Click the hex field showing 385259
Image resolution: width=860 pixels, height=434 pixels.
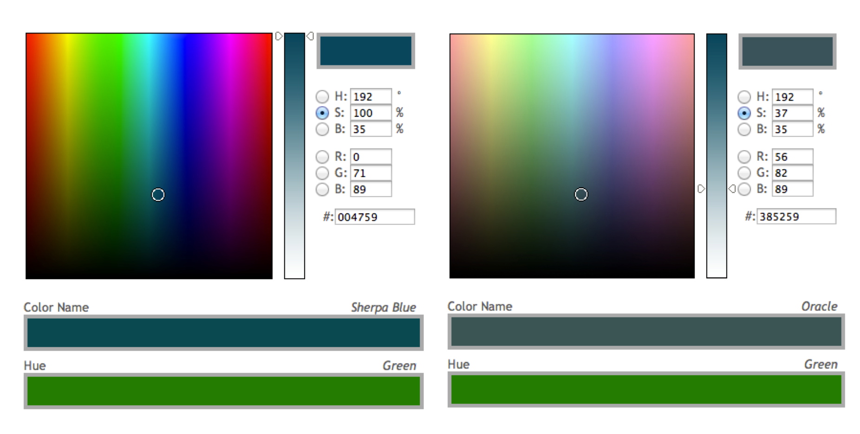(796, 217)
